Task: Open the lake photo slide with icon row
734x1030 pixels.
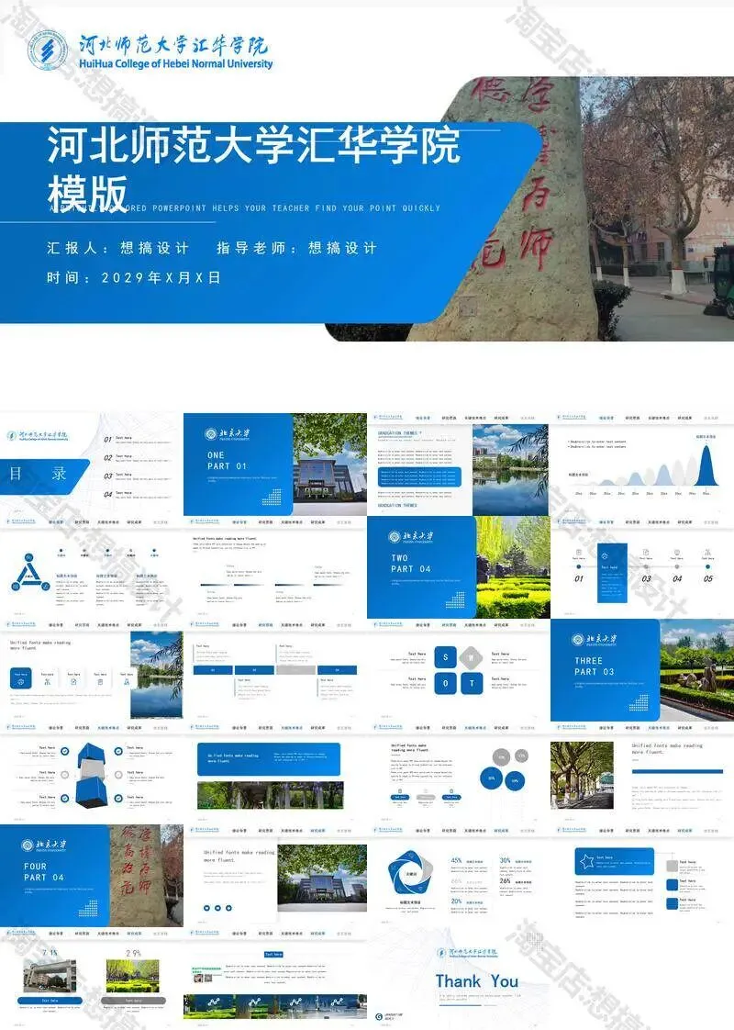Action: click(91, 671)
